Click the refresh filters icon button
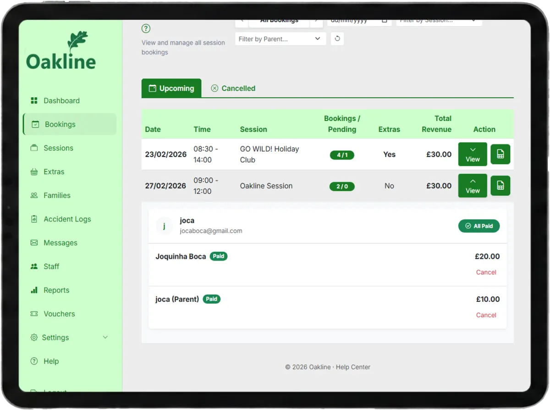The width and height of the screenshot is (550, 410). (x=337, y=39)
